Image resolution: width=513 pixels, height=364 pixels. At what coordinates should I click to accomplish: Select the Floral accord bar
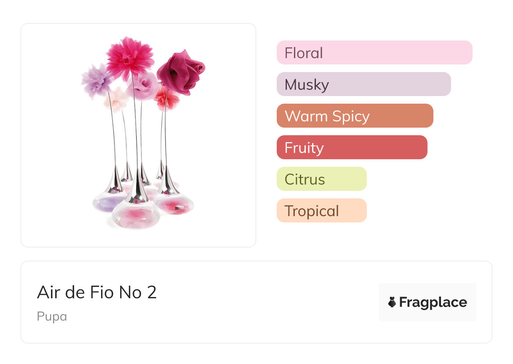click(374, 53)
